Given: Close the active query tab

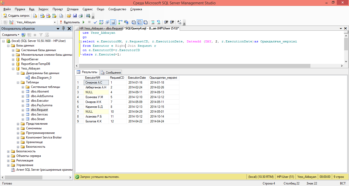Looking at the screenshot, I should tap(345, 28).
